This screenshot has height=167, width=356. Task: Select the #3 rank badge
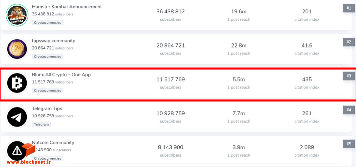tap(349, 76)
